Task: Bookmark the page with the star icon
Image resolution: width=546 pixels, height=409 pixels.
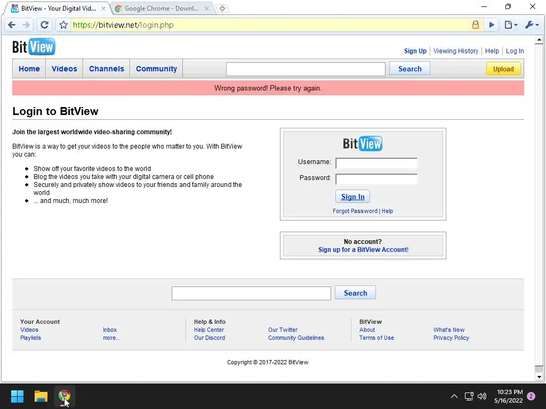Action: point(63,24)
